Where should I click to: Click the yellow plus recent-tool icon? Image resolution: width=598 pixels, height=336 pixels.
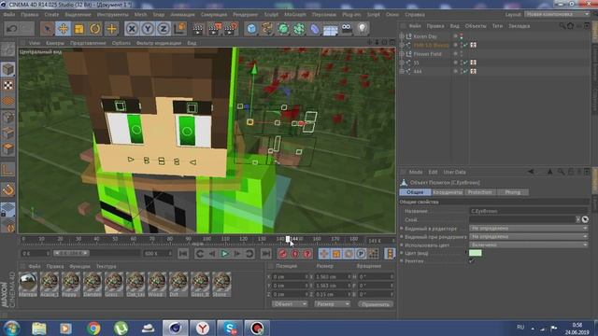point(112,29)
